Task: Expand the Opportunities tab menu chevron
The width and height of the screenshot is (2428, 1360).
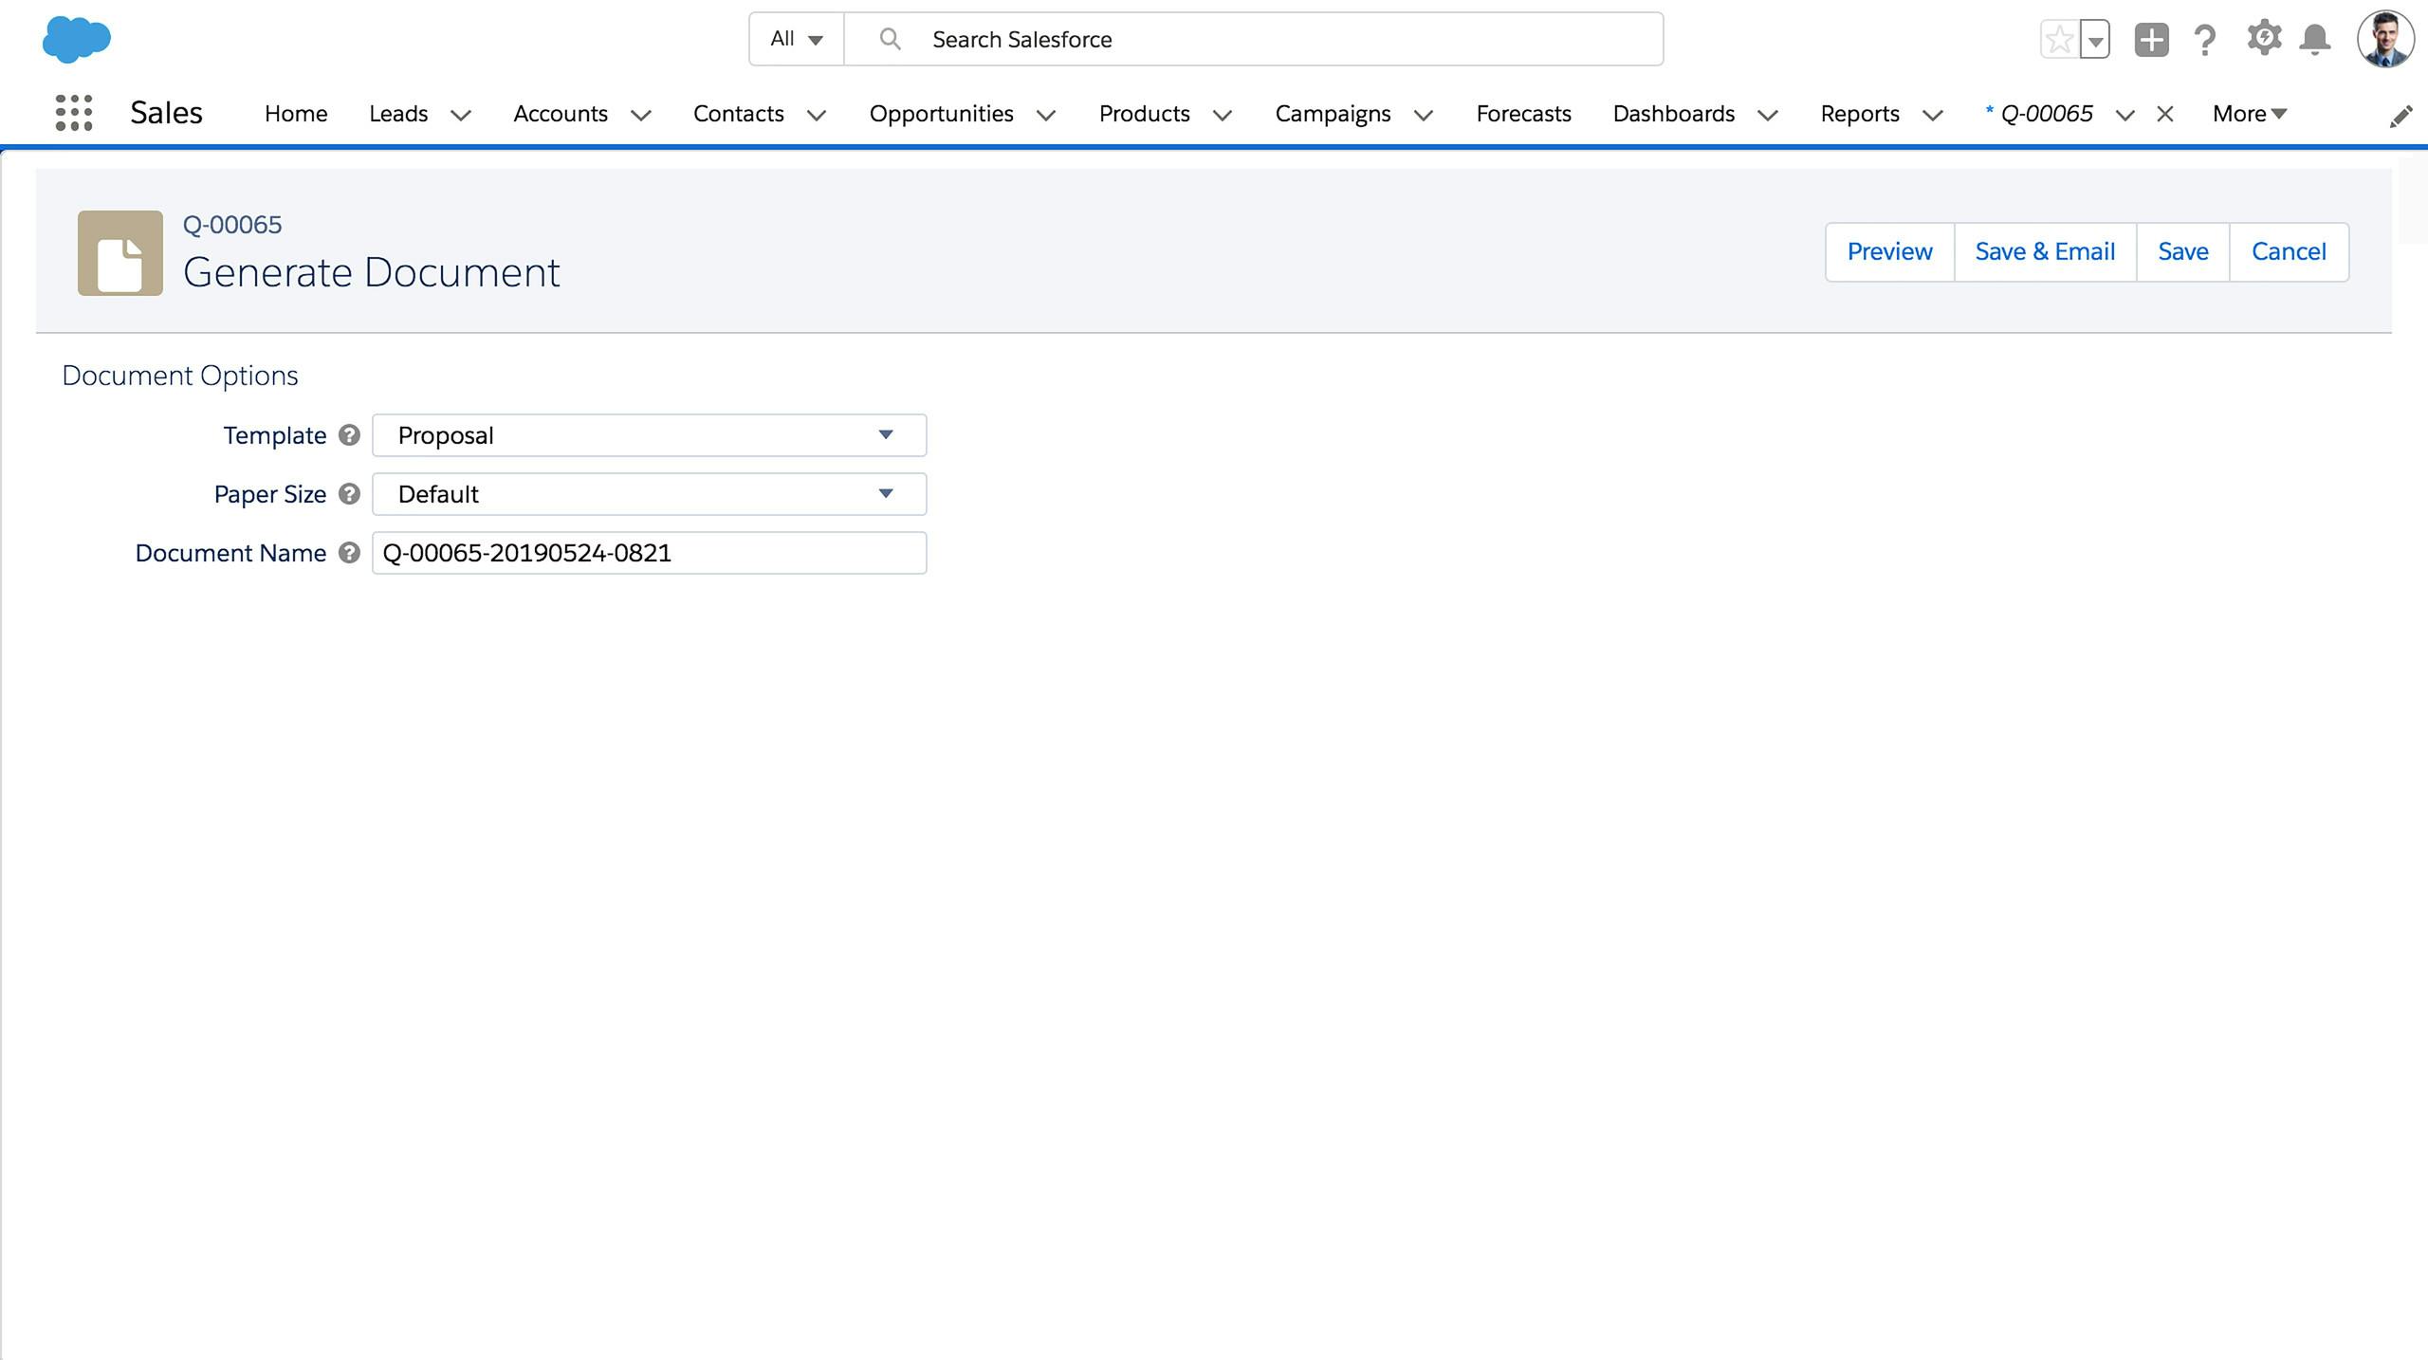Action: click(x=1046, y=115)
